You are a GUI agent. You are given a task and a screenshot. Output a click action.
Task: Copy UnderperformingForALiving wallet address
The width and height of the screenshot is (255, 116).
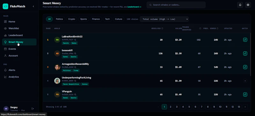point(75,81)
